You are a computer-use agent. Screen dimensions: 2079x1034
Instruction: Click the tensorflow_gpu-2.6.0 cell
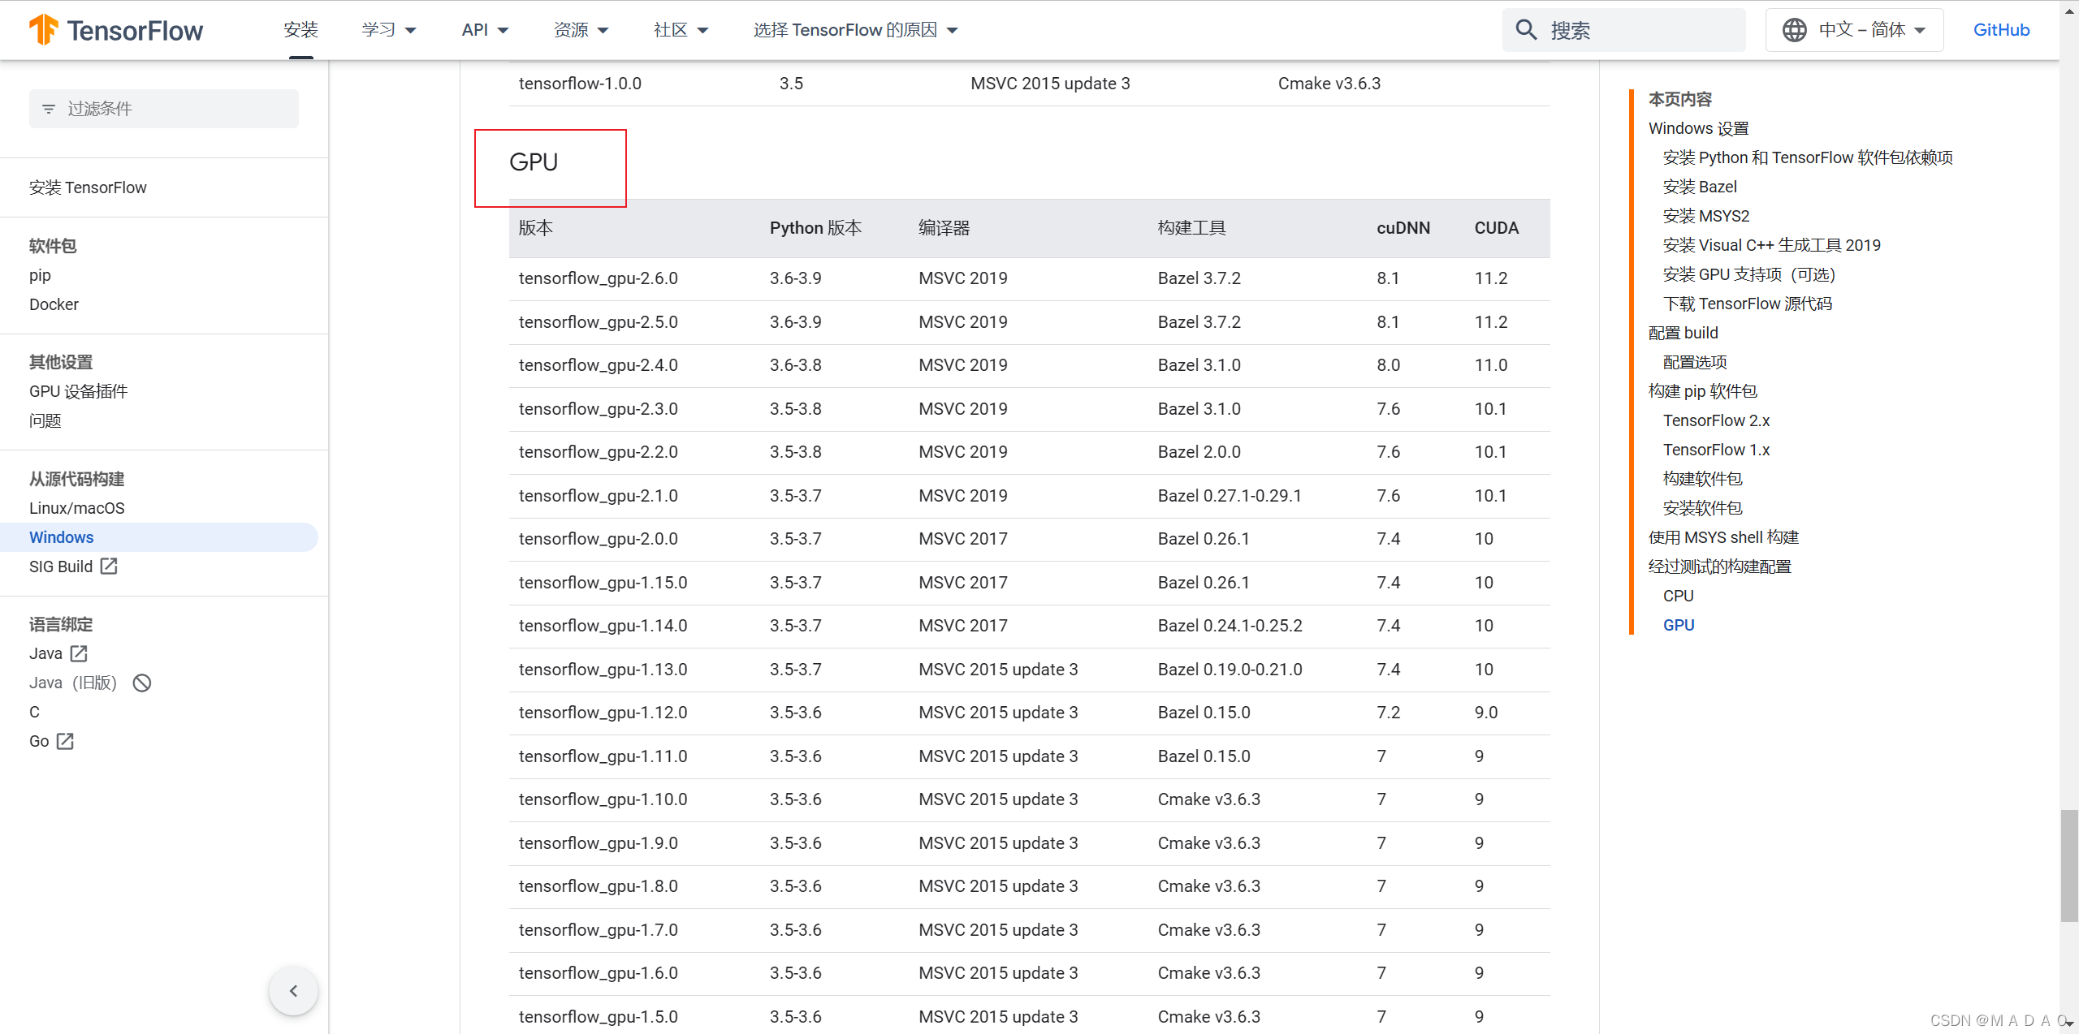[x=599, y=278]
